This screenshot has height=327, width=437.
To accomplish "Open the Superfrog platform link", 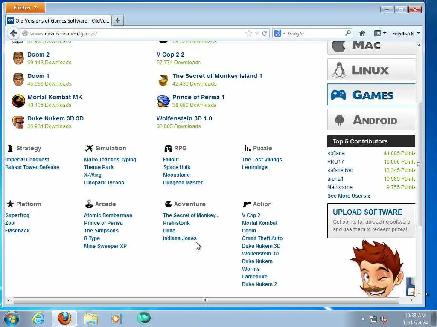I will tap(17, 215).
